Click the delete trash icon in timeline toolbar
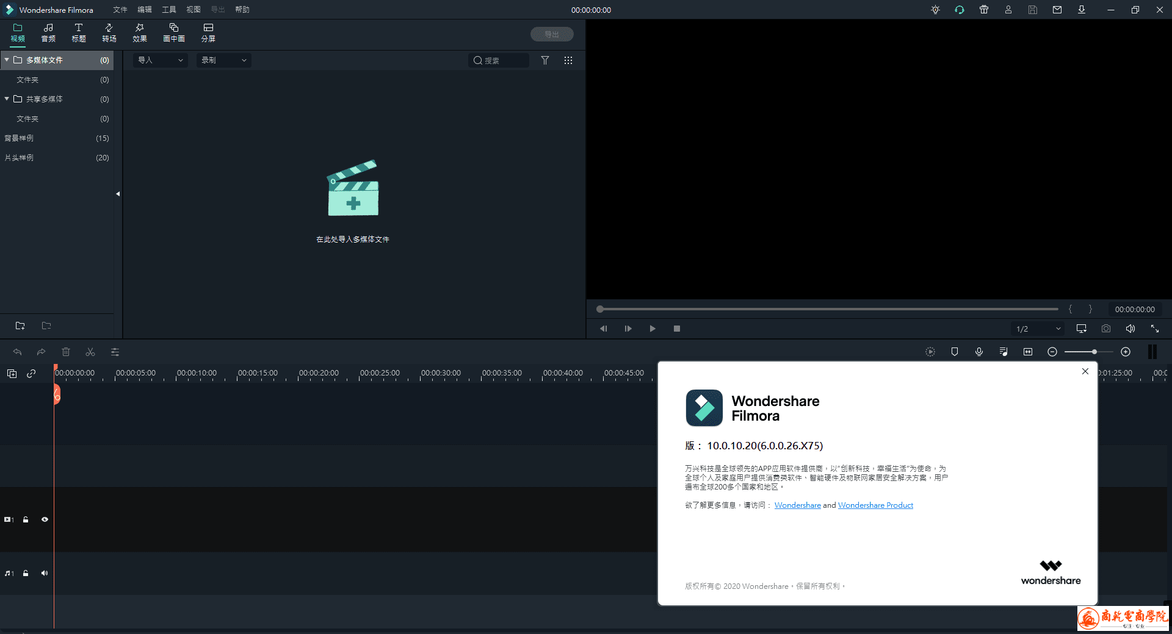The image size is (1172, 634). [66, 352]
